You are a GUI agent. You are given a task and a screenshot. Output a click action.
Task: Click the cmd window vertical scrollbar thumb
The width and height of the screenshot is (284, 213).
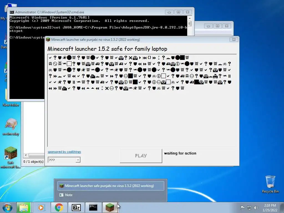189,24
